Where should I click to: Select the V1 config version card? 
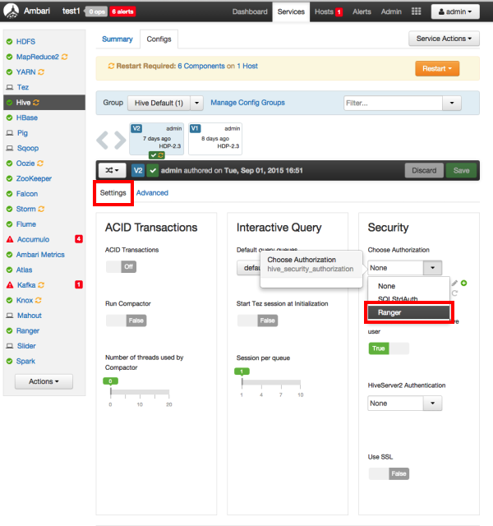[215, 139]
